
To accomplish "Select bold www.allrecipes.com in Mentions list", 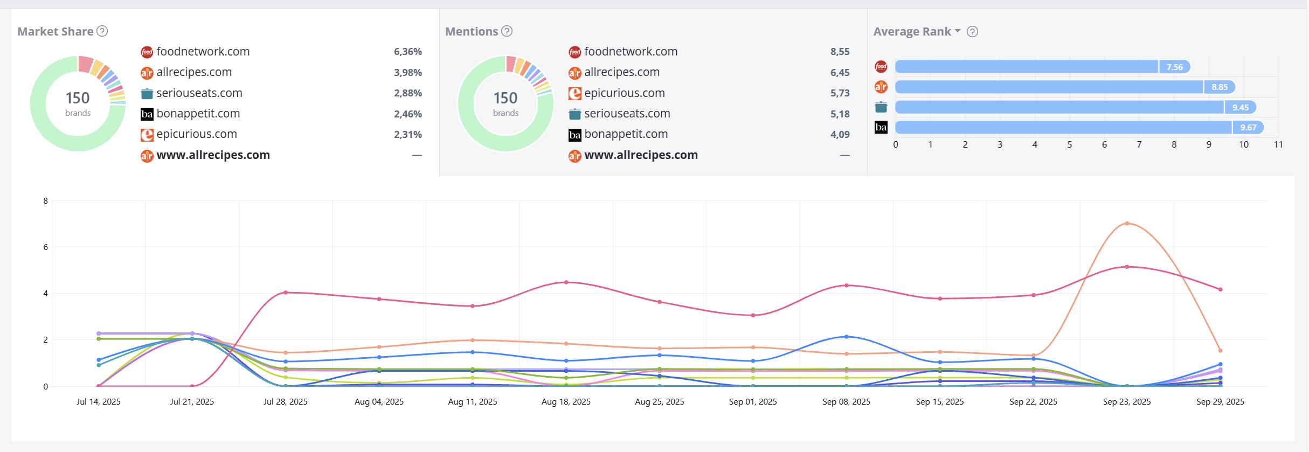I will pos(641,155).
